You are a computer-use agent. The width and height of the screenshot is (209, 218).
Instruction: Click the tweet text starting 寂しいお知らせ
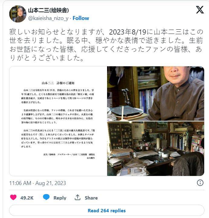tap(106, 45)
